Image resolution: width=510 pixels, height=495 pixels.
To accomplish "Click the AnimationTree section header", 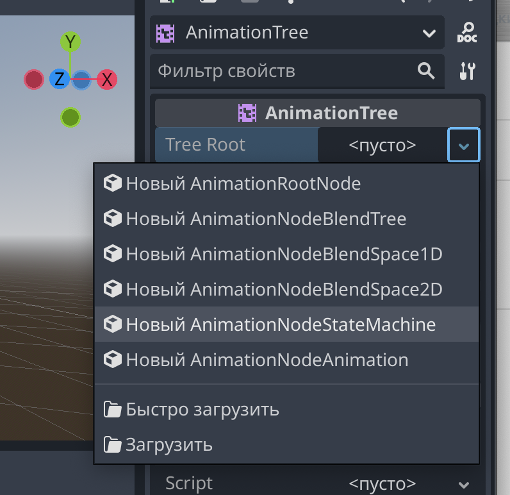I will [x=317, y=113].
